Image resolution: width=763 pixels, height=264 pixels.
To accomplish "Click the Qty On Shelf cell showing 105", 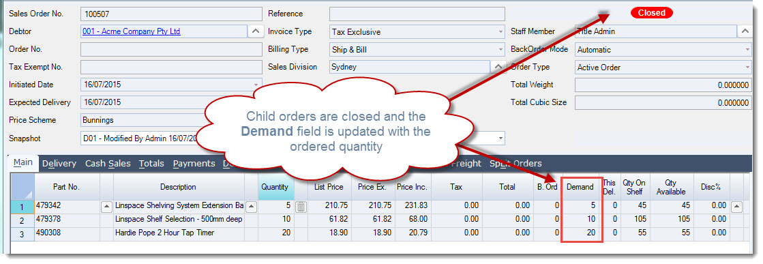I will pos(634,220).
